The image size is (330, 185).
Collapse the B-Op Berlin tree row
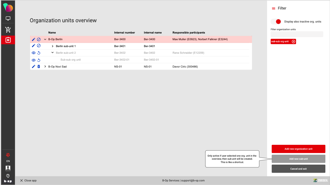[x=45, y=39]
